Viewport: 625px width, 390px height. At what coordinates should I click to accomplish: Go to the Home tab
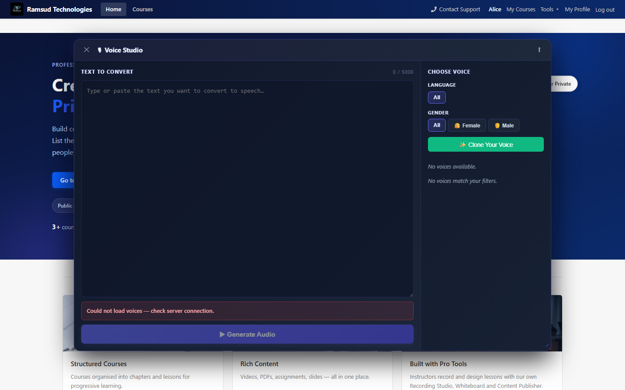[x=113, y=9]
